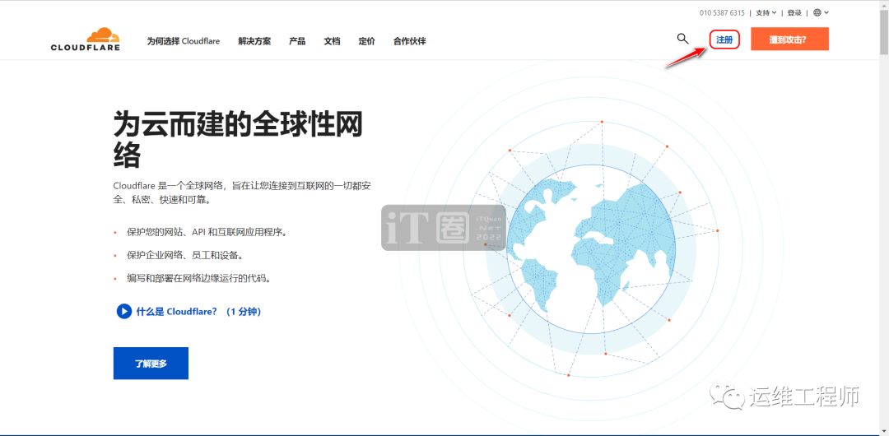Click the text 编写和部署在网络边缘运行的代码

coord(198,278)
